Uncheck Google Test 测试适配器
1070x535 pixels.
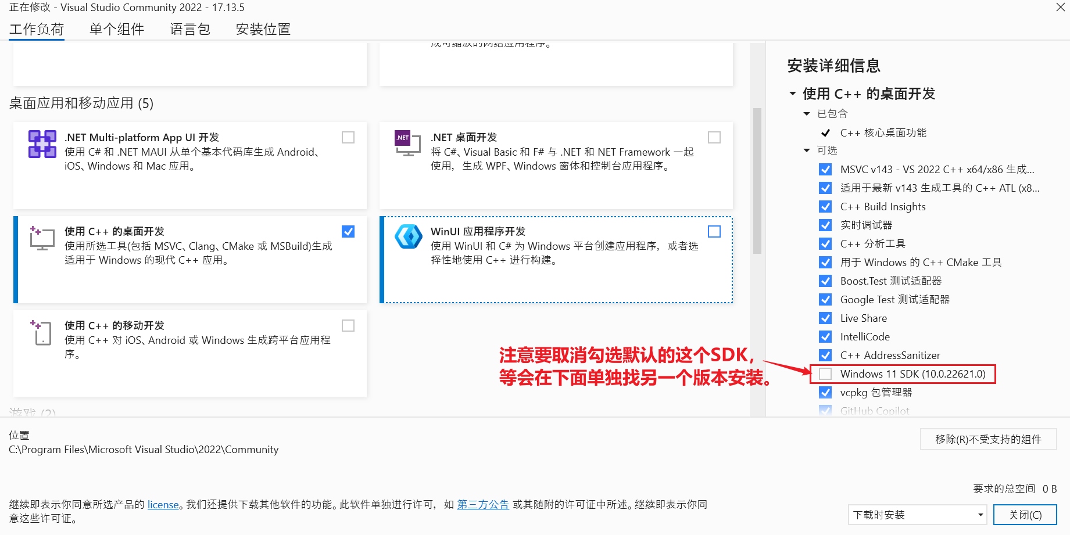825,300
